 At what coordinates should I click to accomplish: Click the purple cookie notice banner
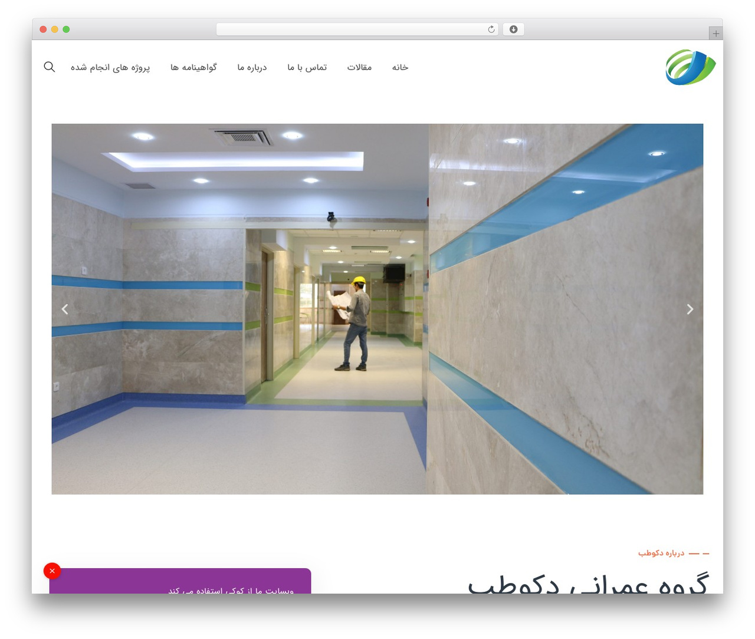click(180, 581)
